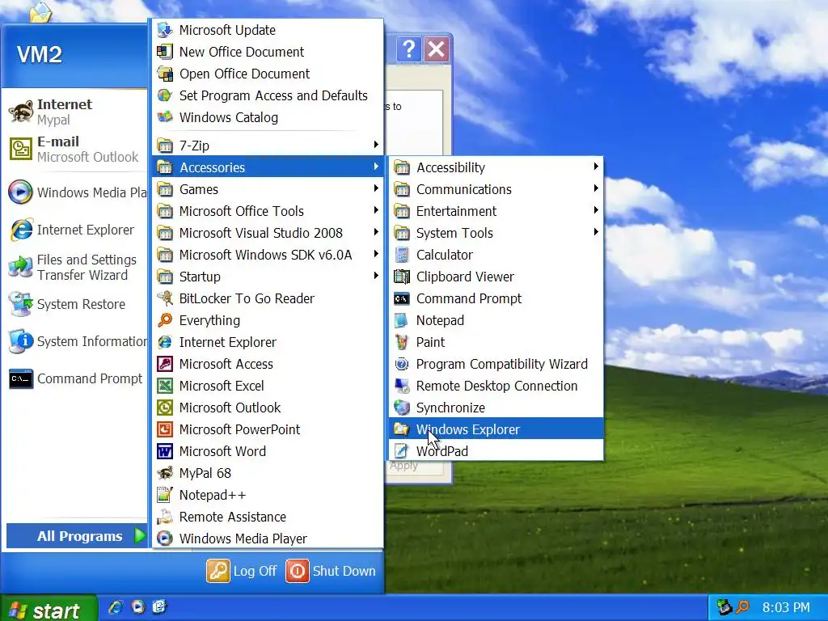Click Windows Media Player quick launch icon
This screenshot has height=621, width=828.
click(137, 607)
